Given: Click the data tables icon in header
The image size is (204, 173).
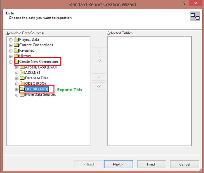Looking at the screenshot, I should tap(195, 16).
